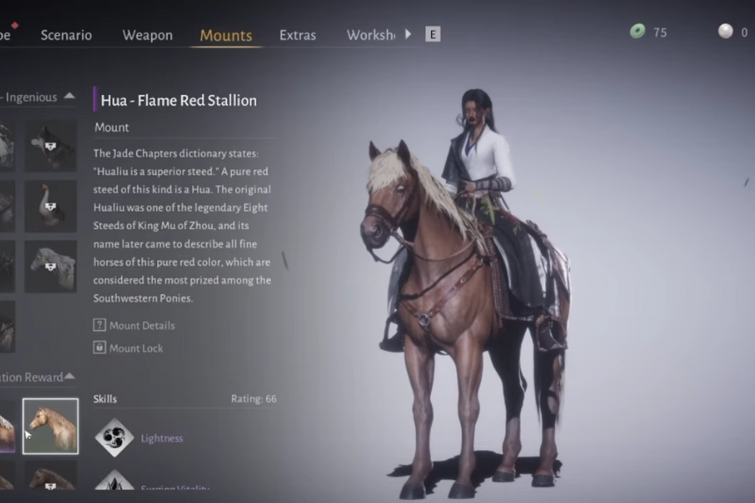755x503 pixels.
Task: Open the Workshop tab
Action: click(x=370, y=35)
